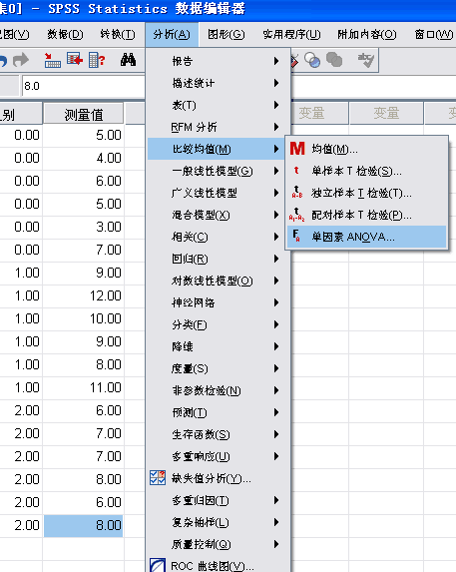The width and height of the screenshot is (456, 572).
Task: Expand the RFM 分析 submenu
Action: 218,127
